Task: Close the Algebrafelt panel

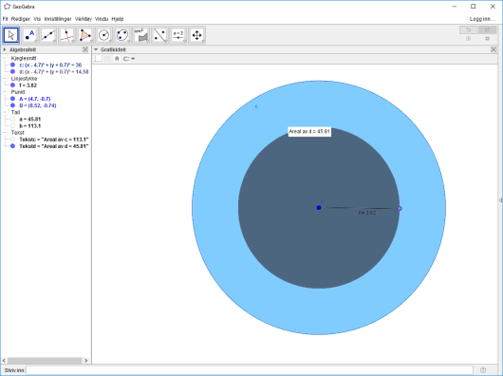Action: (85, 49)
